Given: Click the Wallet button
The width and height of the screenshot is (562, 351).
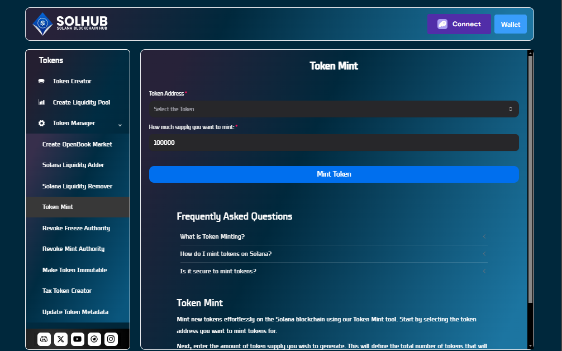Looking at the screenshot, I should 511,24.
